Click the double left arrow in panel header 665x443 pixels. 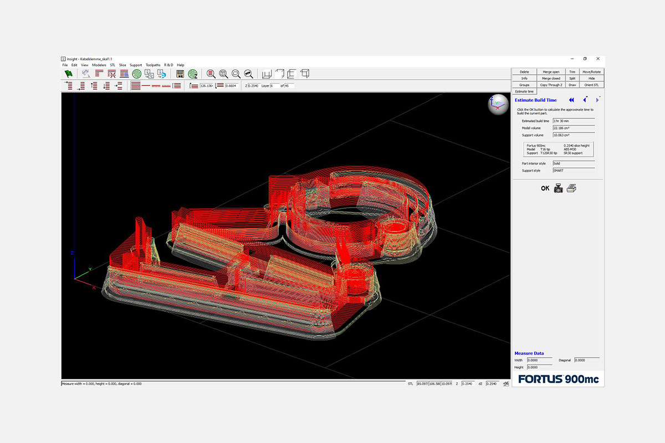571,100
